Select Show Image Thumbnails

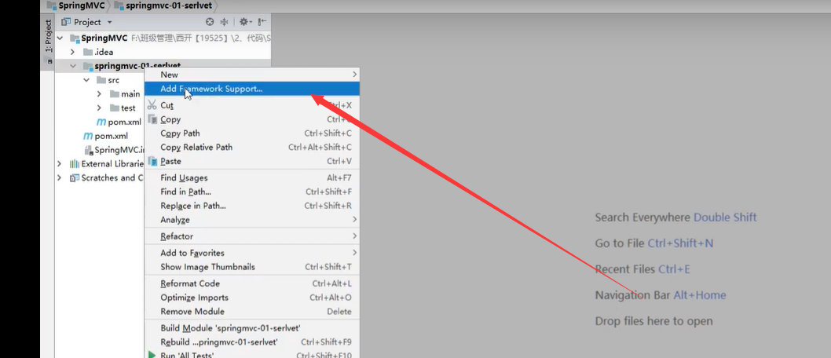click(x=252, y=267)
